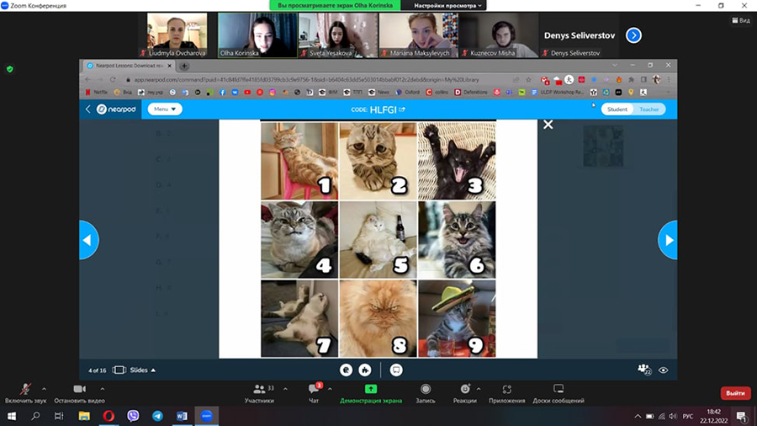Open the Реакции reactions menu

pos(465,393)
